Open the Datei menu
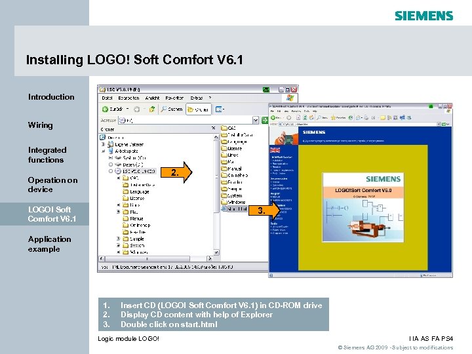 point(107,98)
